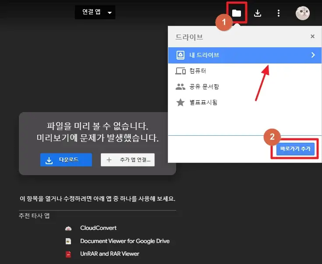Click the Document Viewer app icon
Viewport: 322px width, 264px height.
tap(68, 241)
